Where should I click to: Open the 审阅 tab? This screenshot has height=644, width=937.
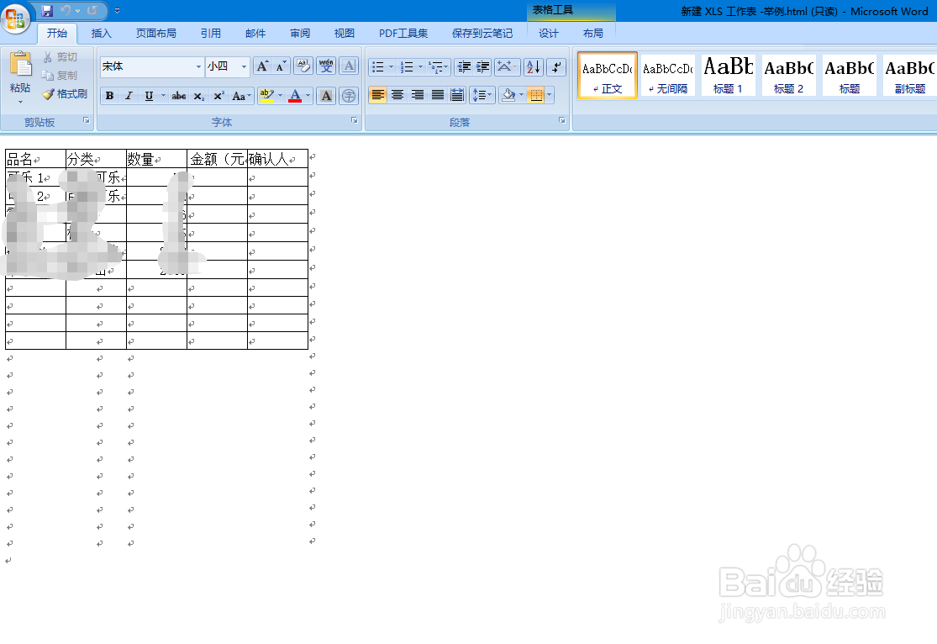[x=300, y=34]
